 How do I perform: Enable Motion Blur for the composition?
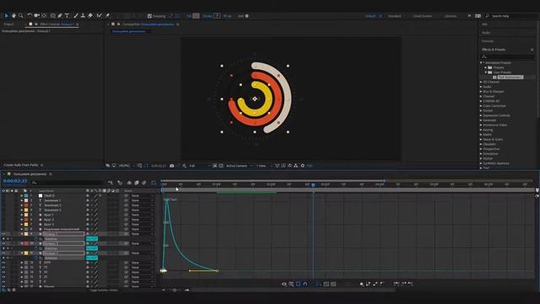click(144, 182)
